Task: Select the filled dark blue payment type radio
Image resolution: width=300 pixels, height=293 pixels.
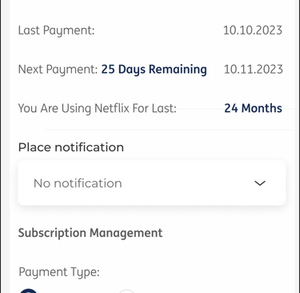Action: click(29, 291)
